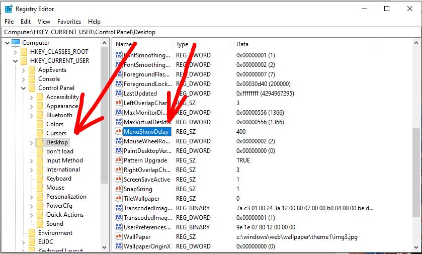
Task: Open the File menu
Action: pos(9,22)
